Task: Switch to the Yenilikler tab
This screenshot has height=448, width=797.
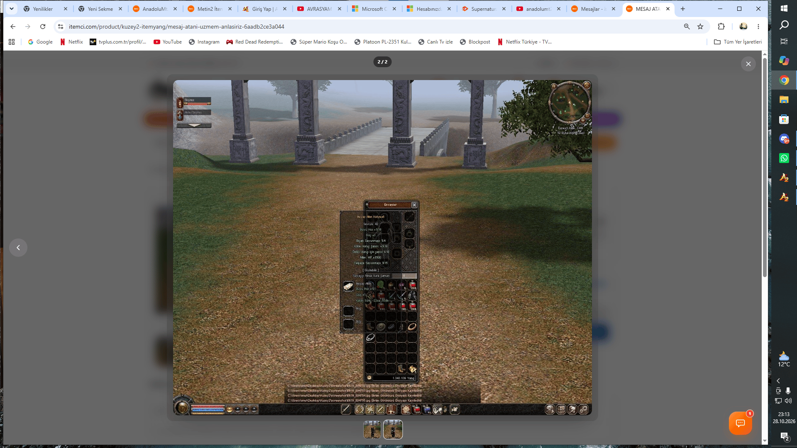Action: coord(46,9)
